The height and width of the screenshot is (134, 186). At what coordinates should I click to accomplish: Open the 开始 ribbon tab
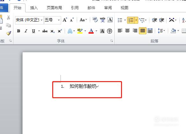click(x=18, y=8)
